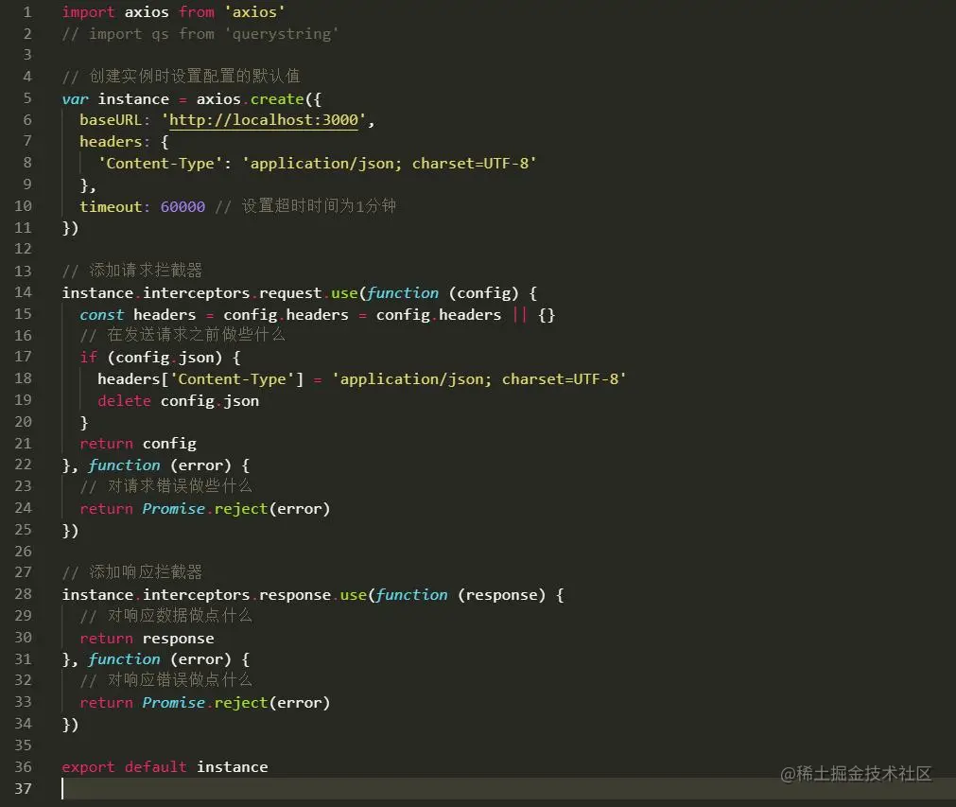The image size is (956, 807).
Task: Click the '(config)' parameter on line 14
Action: point(483,293)
